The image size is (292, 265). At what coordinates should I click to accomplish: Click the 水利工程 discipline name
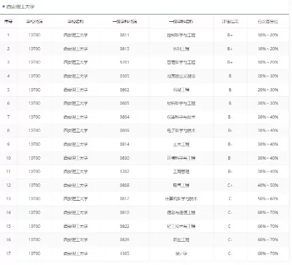pyautogui.click(x=181, y=48)
